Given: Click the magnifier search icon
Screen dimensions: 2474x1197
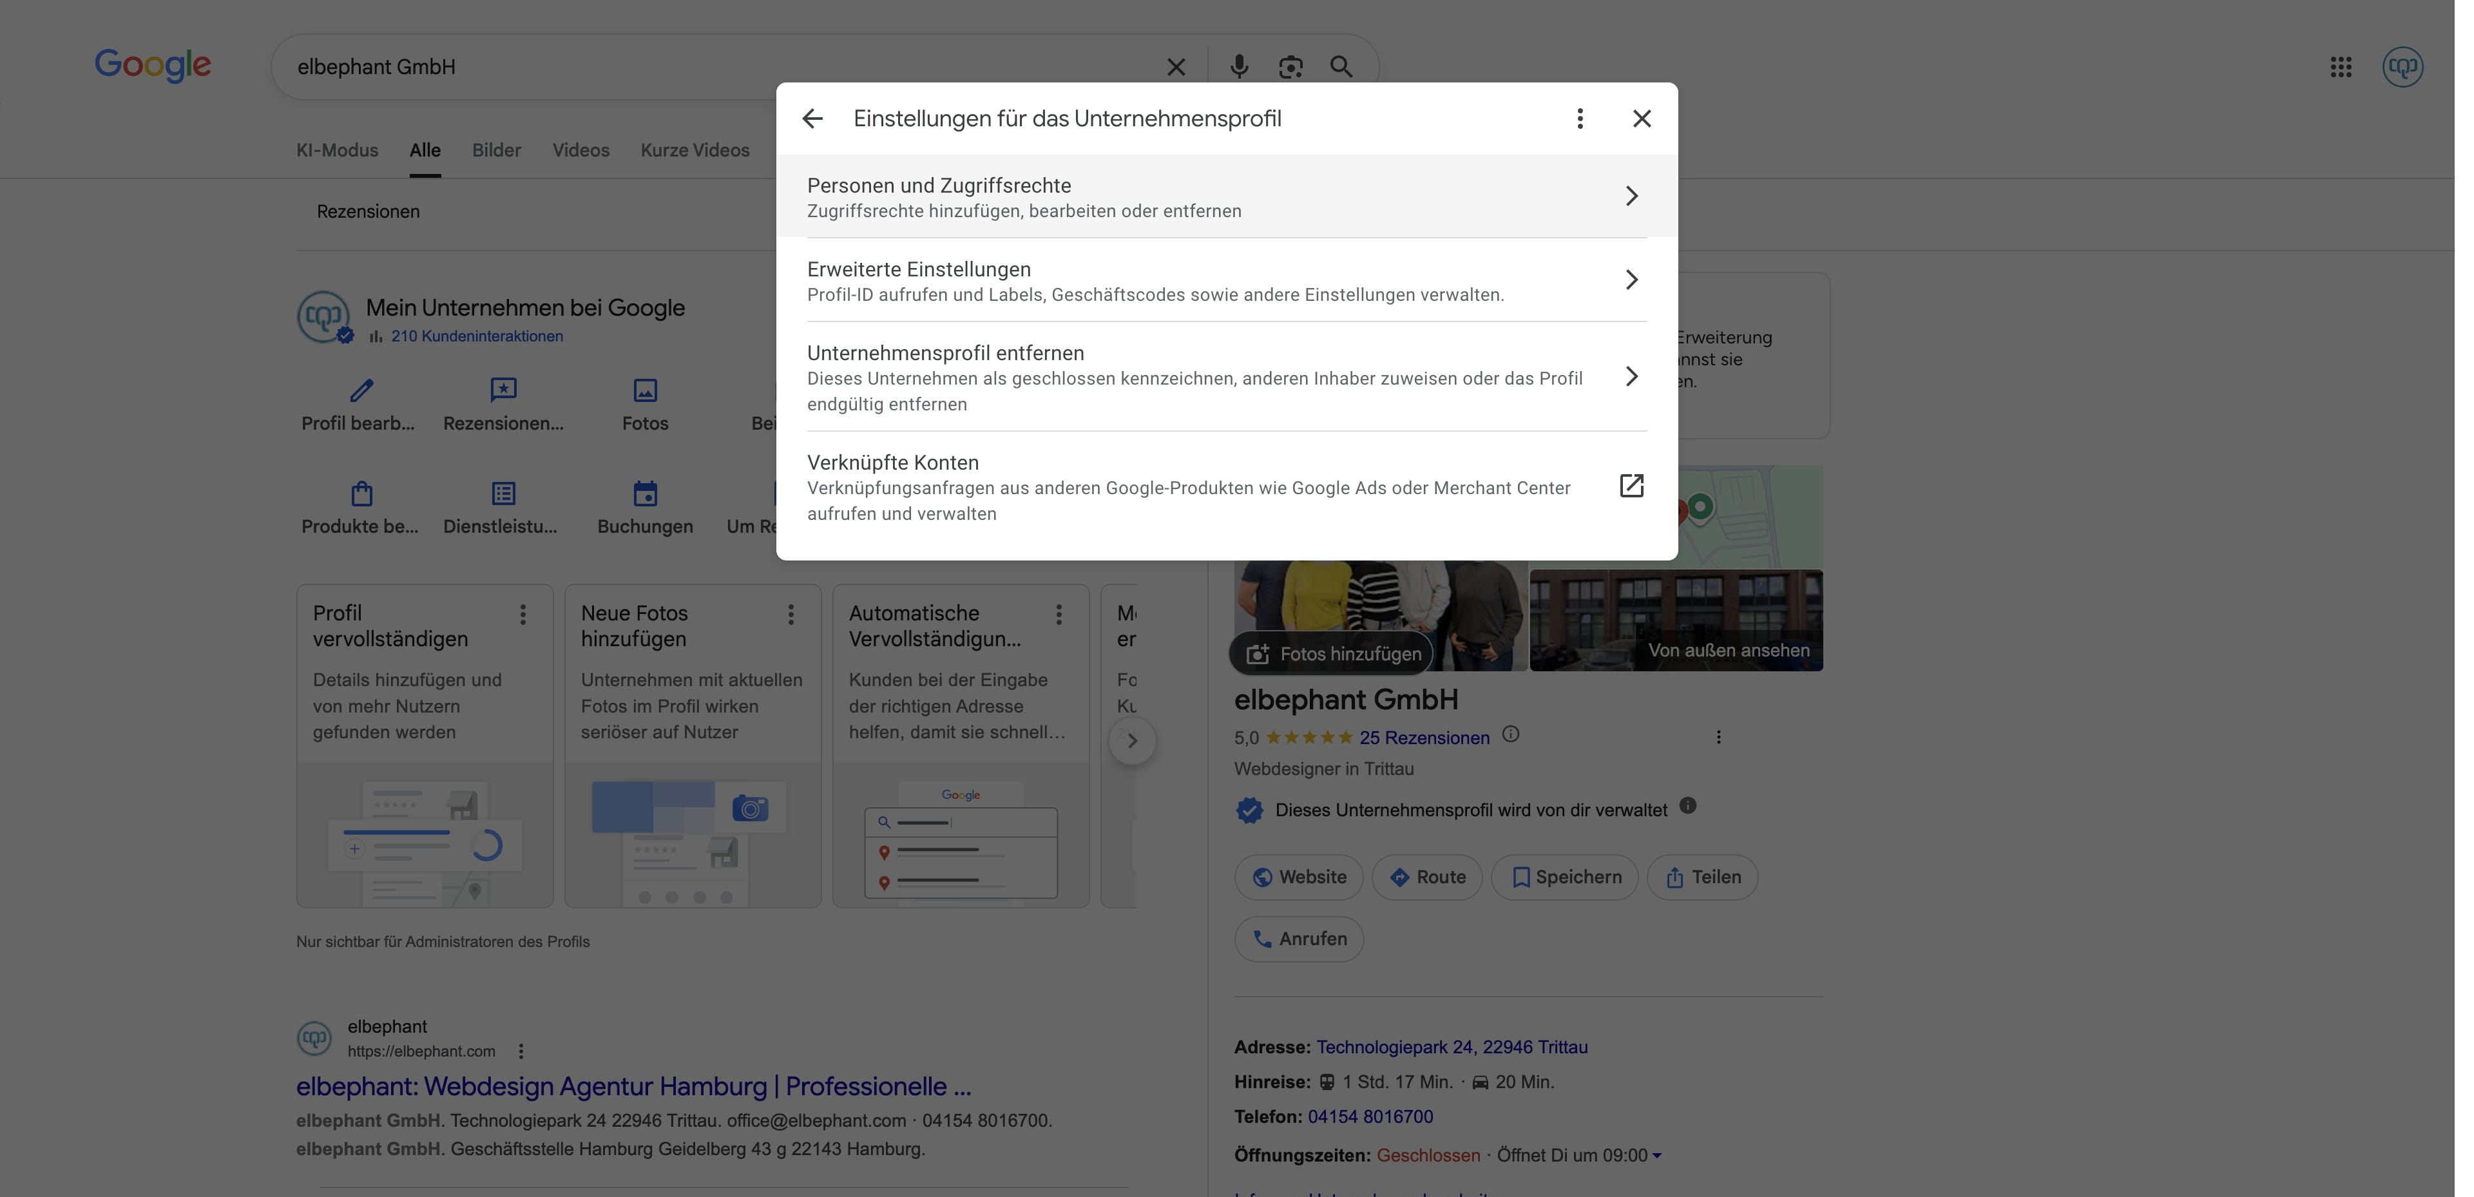Looking at the screenshot, I should tap(1341, 66).
